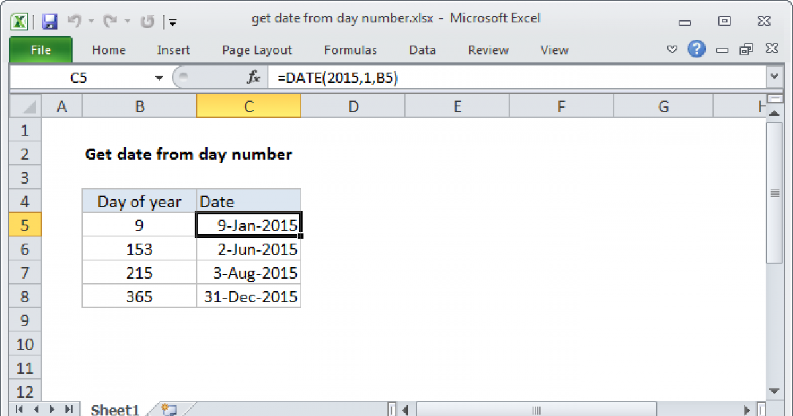793x416 pixels.
Task: Open the Name Box dropdown arrow
Action: point(159,78)
